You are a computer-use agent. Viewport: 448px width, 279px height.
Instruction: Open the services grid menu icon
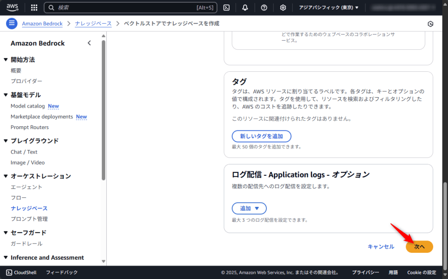(x=34, y=8)
